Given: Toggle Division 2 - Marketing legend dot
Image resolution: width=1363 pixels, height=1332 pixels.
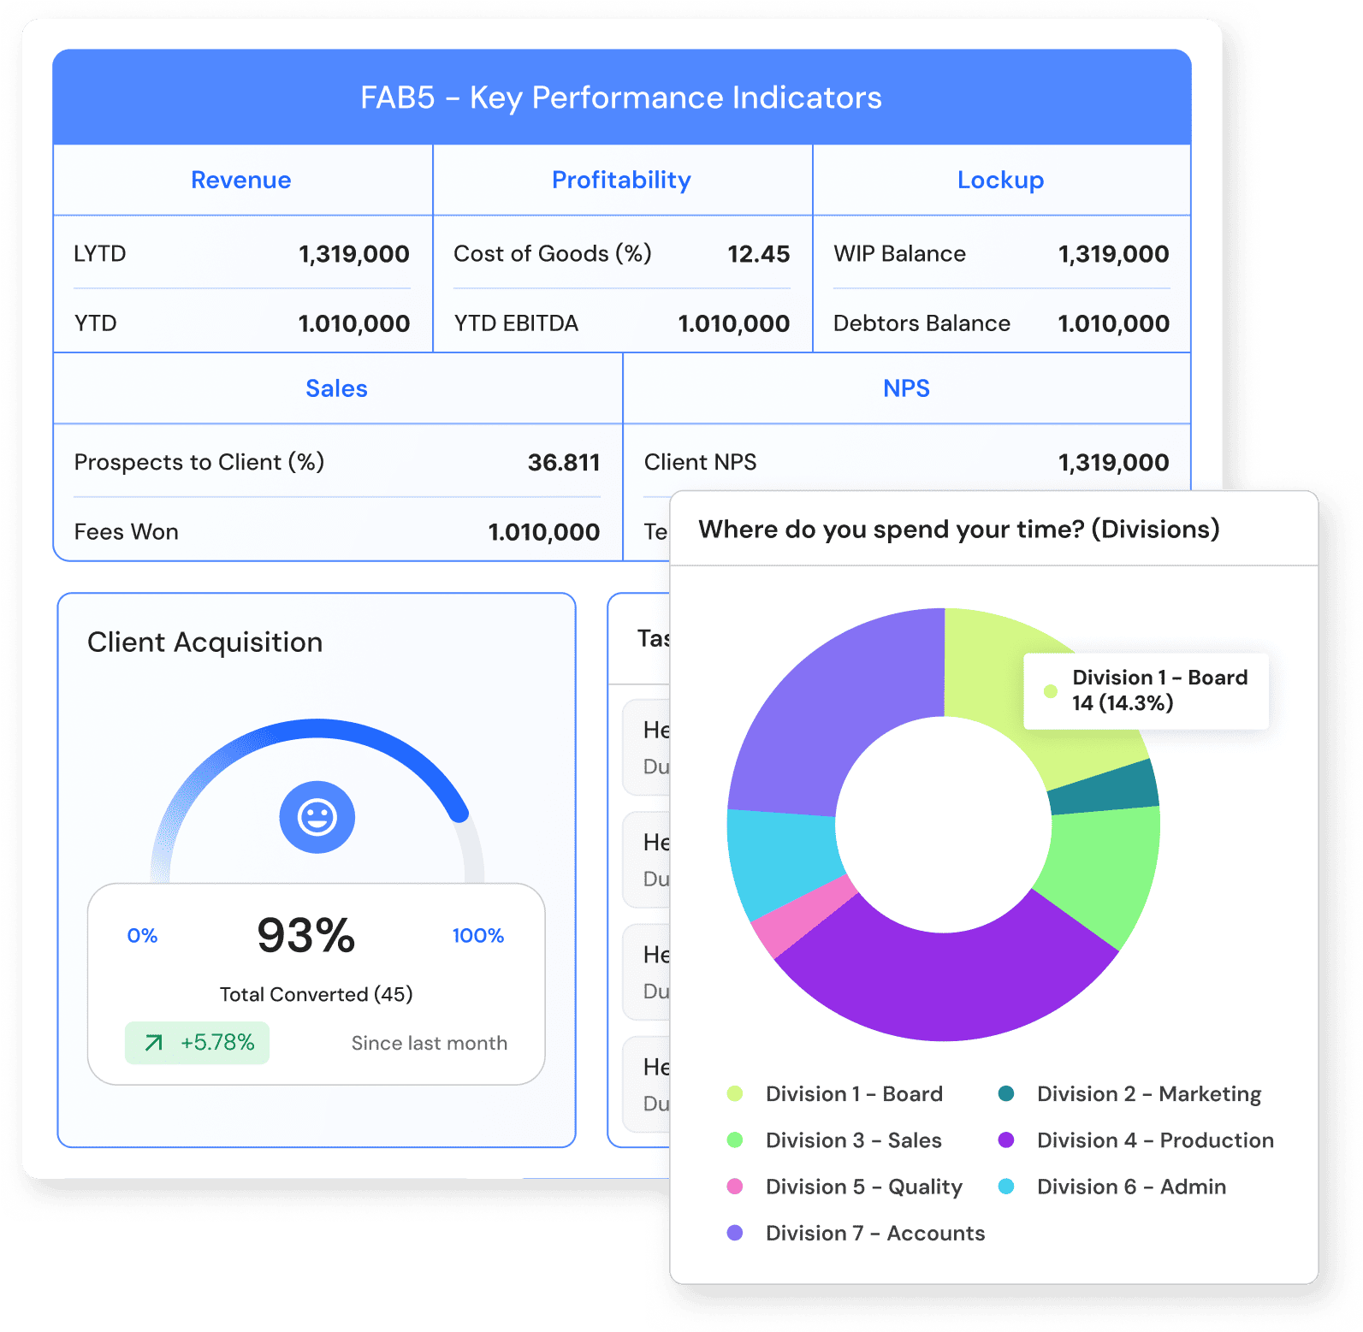Looking at the screenshot, I should tap(1006, 1093).
